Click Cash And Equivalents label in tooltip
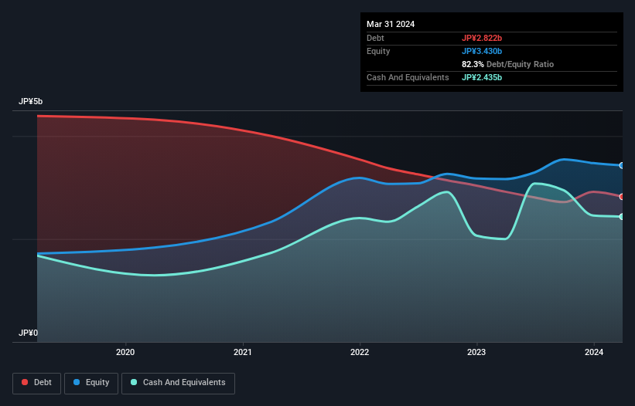Viewport: 635px width, 406px height. click(x=408, y=77)
